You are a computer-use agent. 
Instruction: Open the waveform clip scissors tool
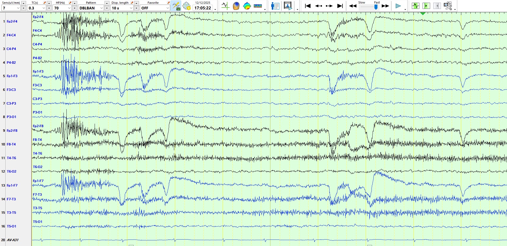tap(448, 6)
